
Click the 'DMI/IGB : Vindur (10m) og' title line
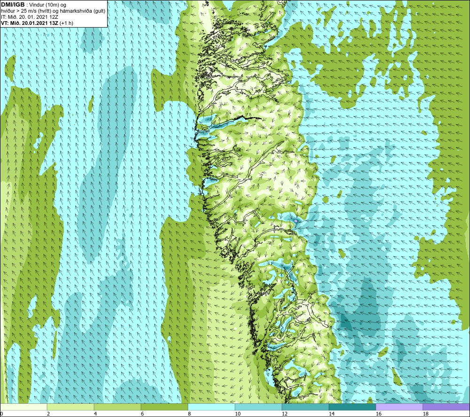(x=34, y=5)
